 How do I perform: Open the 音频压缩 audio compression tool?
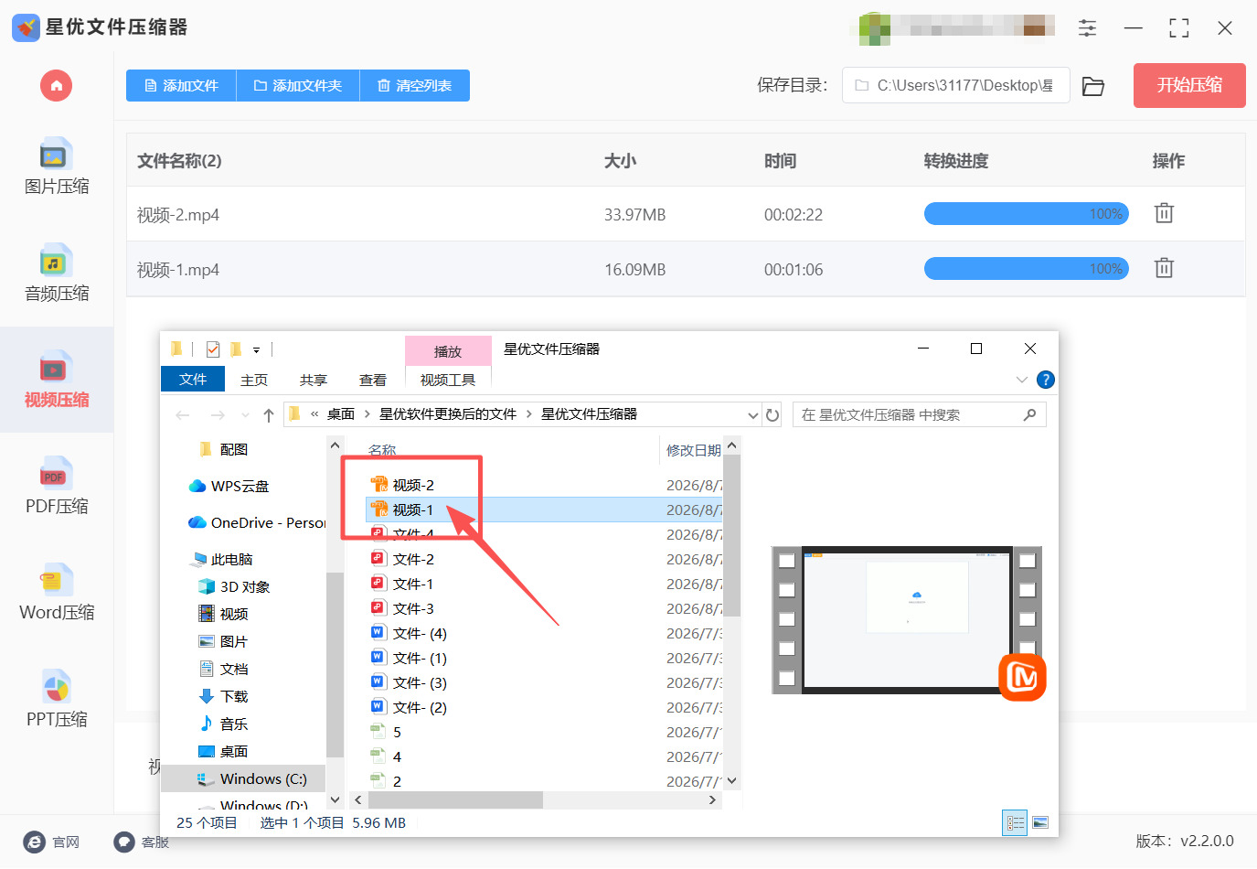click(x=56, y=274)
